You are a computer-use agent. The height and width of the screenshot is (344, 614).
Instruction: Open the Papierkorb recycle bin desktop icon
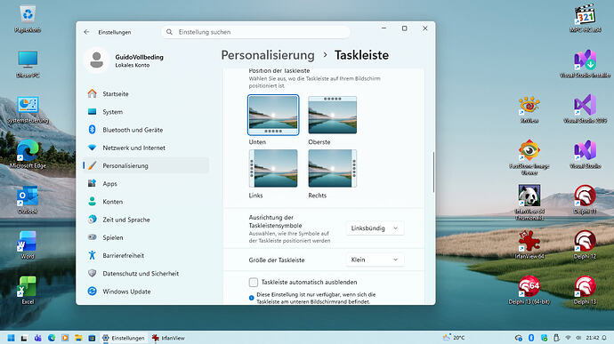click(28, 19)
